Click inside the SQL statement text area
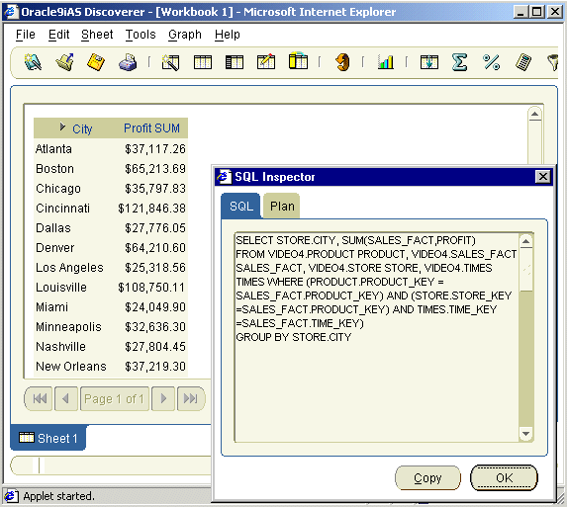Viewport: 567px width, 507px height. (x=376, y=337)
